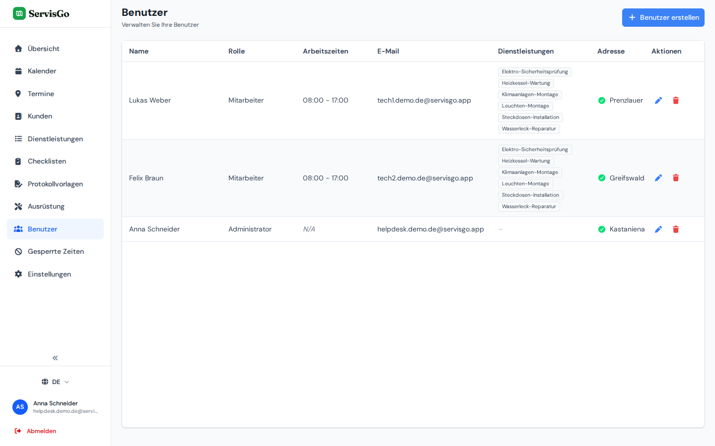Click the Benutzer erstellen button
This screenshot has height=446, width=715.
[x=663, y=17]
